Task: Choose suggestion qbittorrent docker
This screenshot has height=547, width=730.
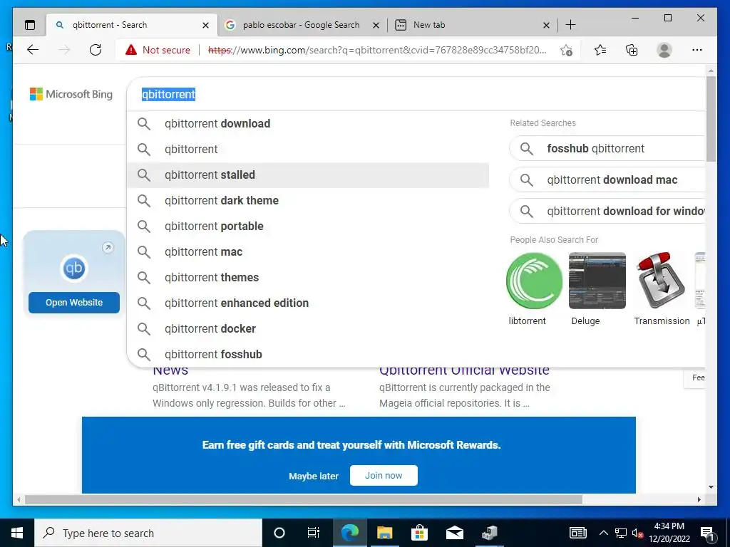Action: pos(308,328)
